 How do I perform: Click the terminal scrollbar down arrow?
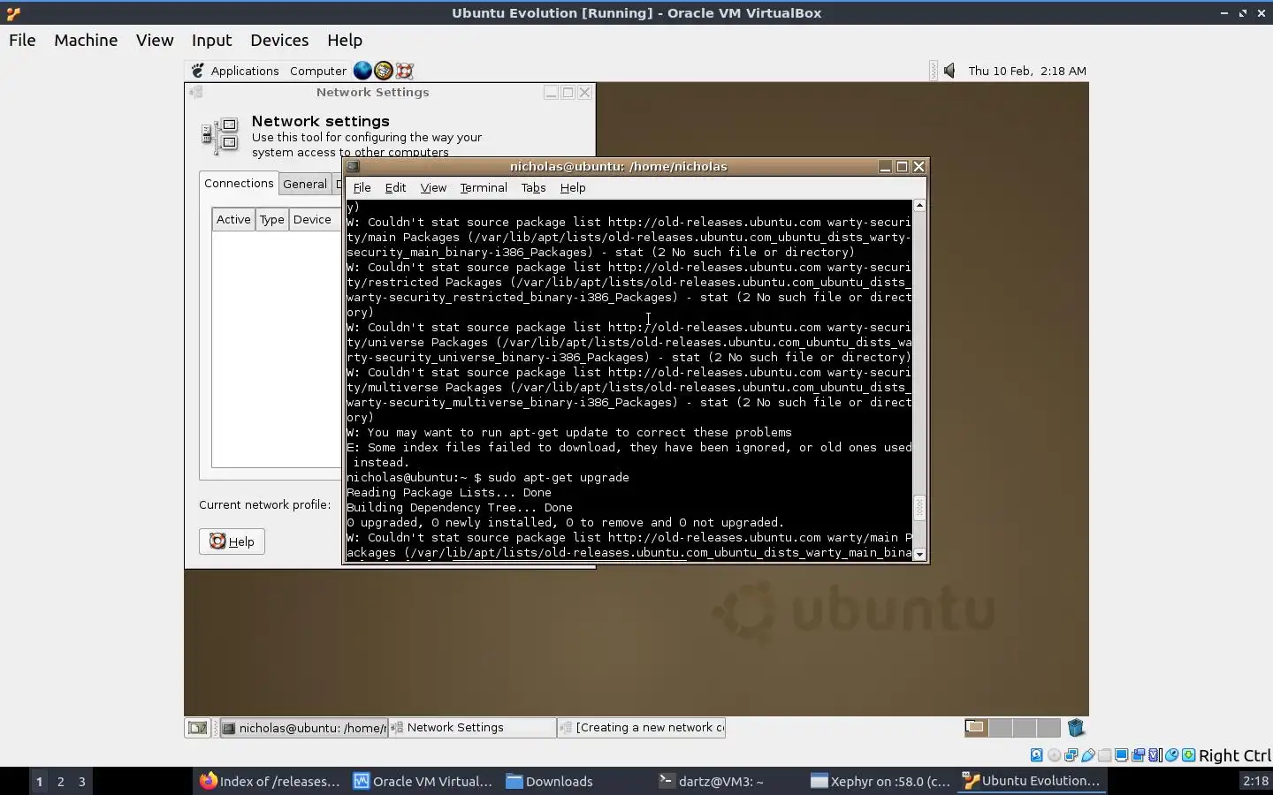tap(919, 554)
